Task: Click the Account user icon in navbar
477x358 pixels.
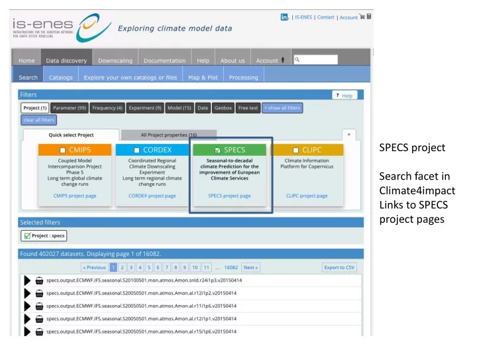Action: (x=283, y=60)
